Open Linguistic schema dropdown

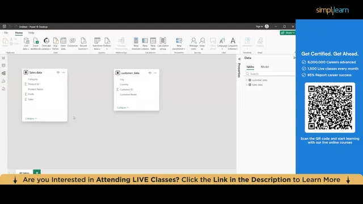[x=233, y=44]
